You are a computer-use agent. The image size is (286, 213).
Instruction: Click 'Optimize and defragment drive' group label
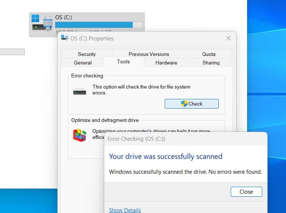105,120
